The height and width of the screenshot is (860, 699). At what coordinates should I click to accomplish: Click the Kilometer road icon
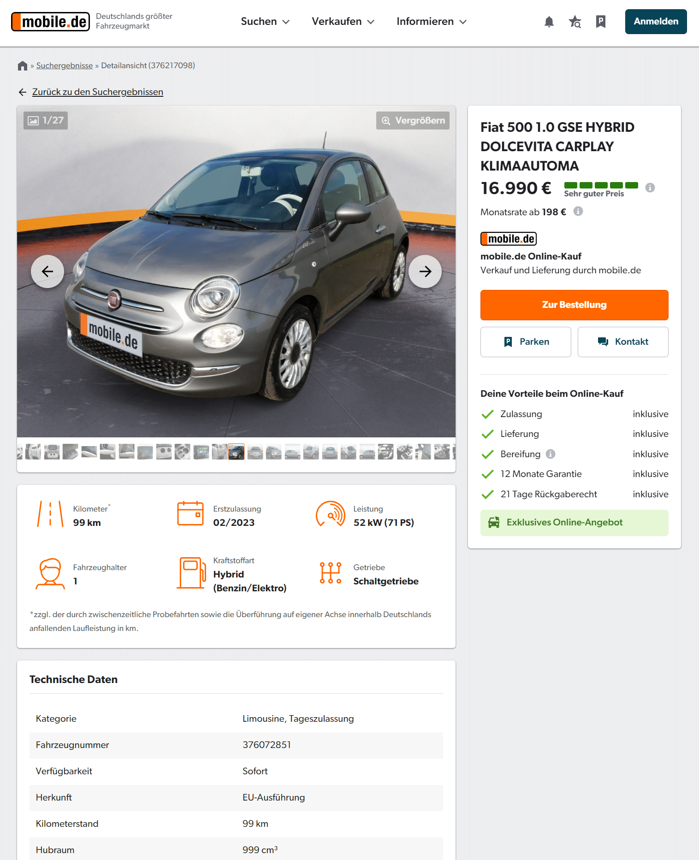50,514
